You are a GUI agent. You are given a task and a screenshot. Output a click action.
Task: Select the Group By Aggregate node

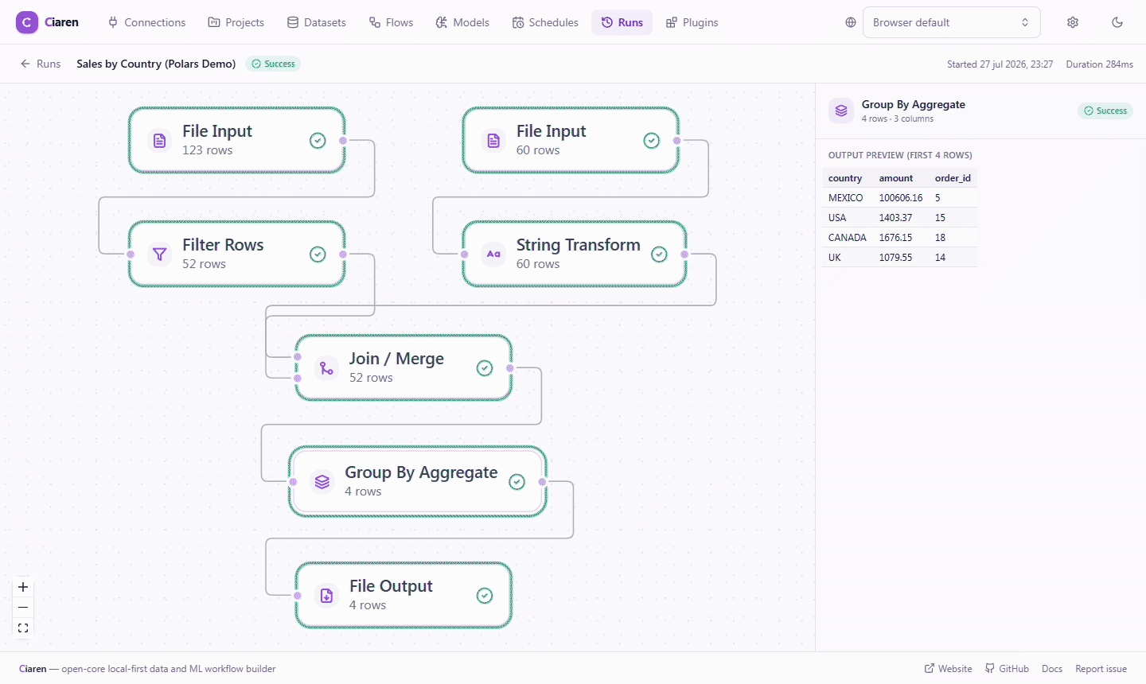(x=418, y=481)
